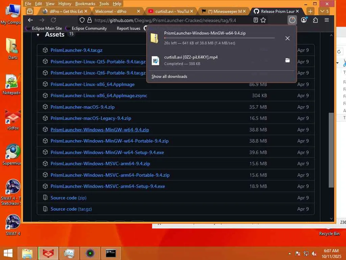Download PrismLauncher-Linux-x86_64.AppImage
Screen dimensions: 346x260
pos(93,84)
